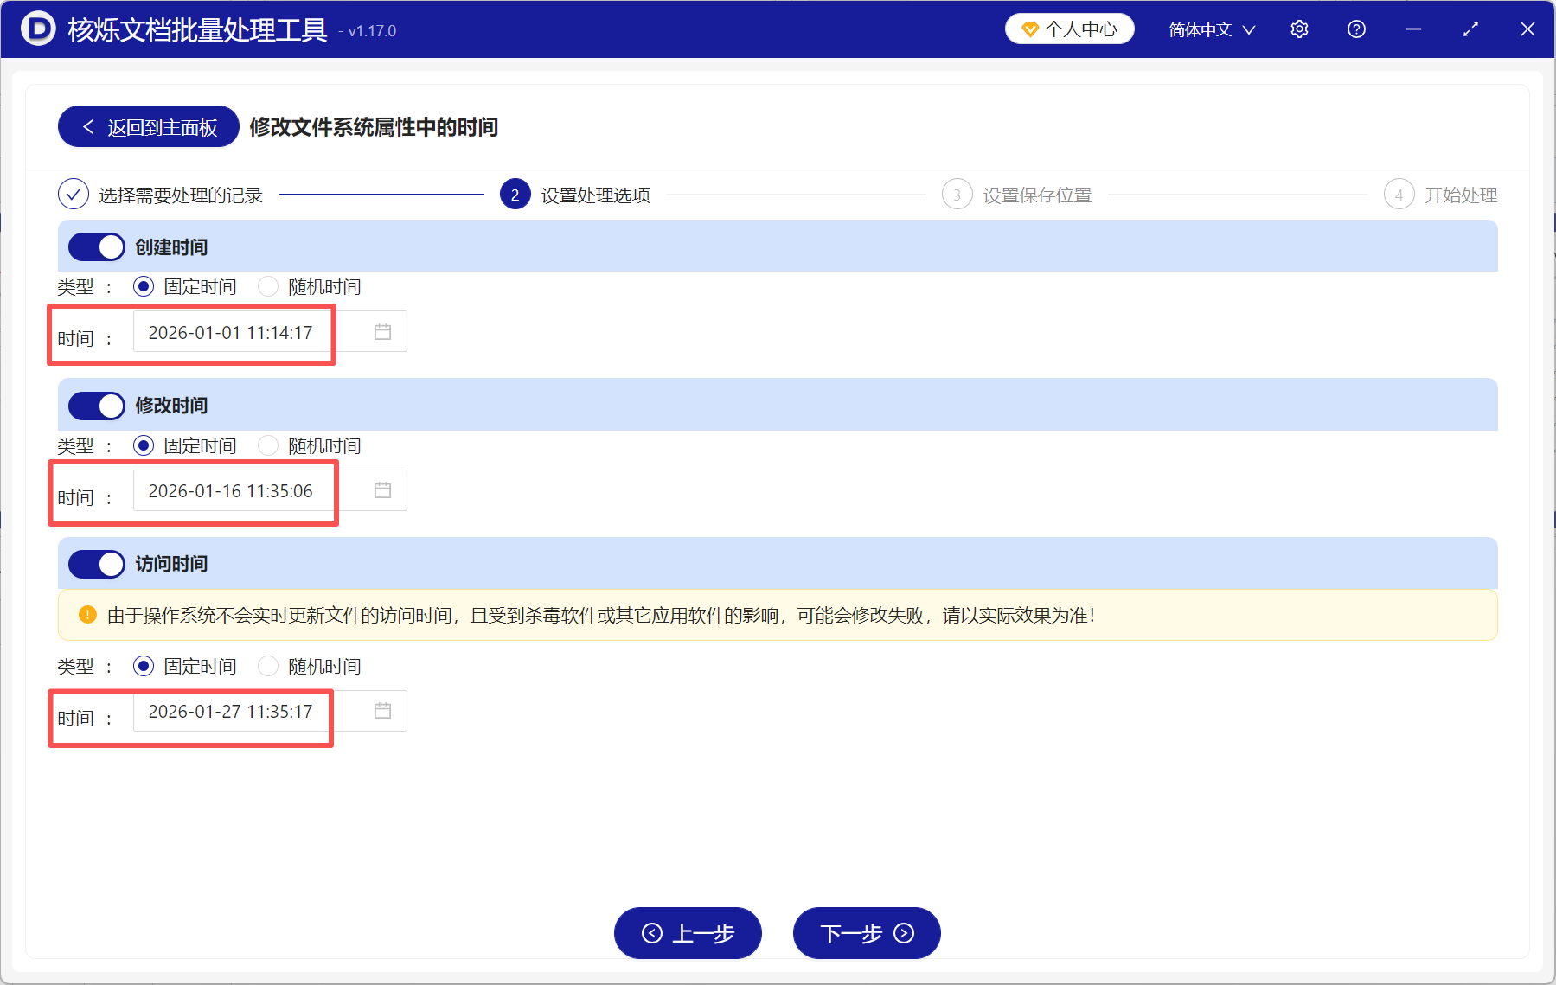
Task: Open the settings gear in the title bar
Action: coord(1299,29)
